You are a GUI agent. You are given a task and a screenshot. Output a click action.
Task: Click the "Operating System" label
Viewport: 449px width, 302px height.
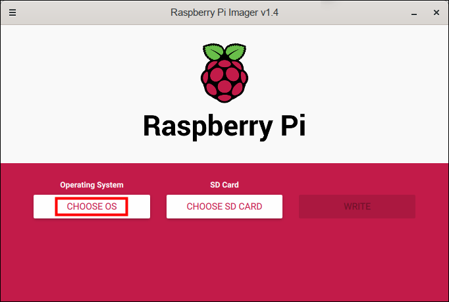92,185
